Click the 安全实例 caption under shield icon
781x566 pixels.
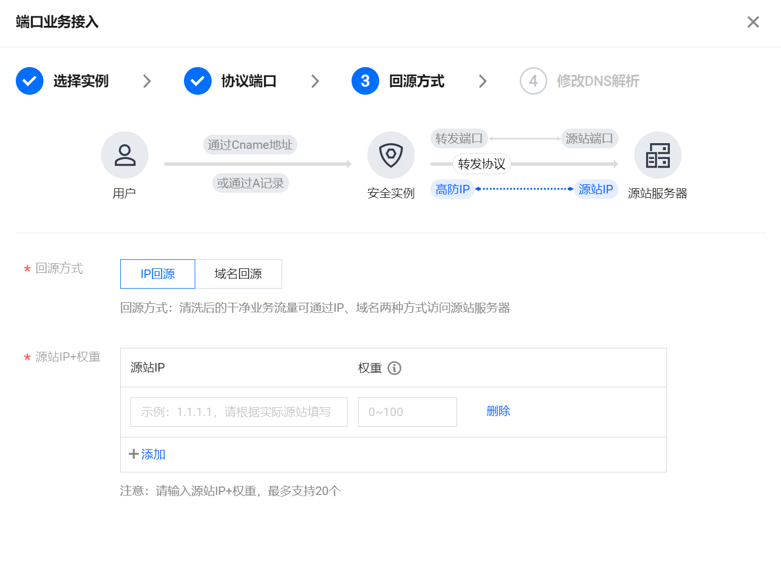pos(391,193)
